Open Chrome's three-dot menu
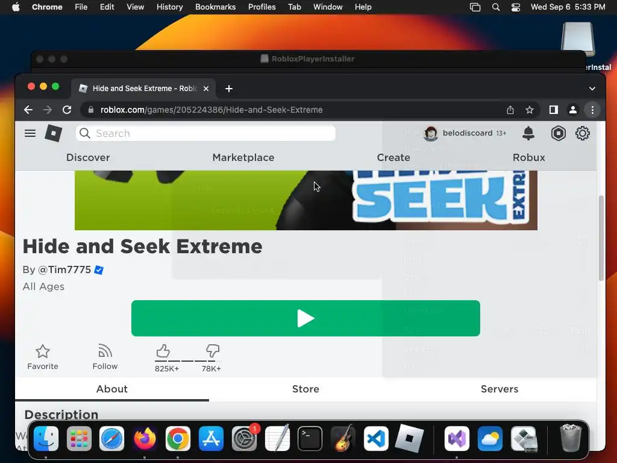Screen dimensions: 617x463 click(592, 110)
